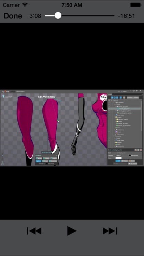Click the Create button in Edit Mesh
Image resolution: width=144 pixels, height=256 pixels.
[x=46, y=158]
